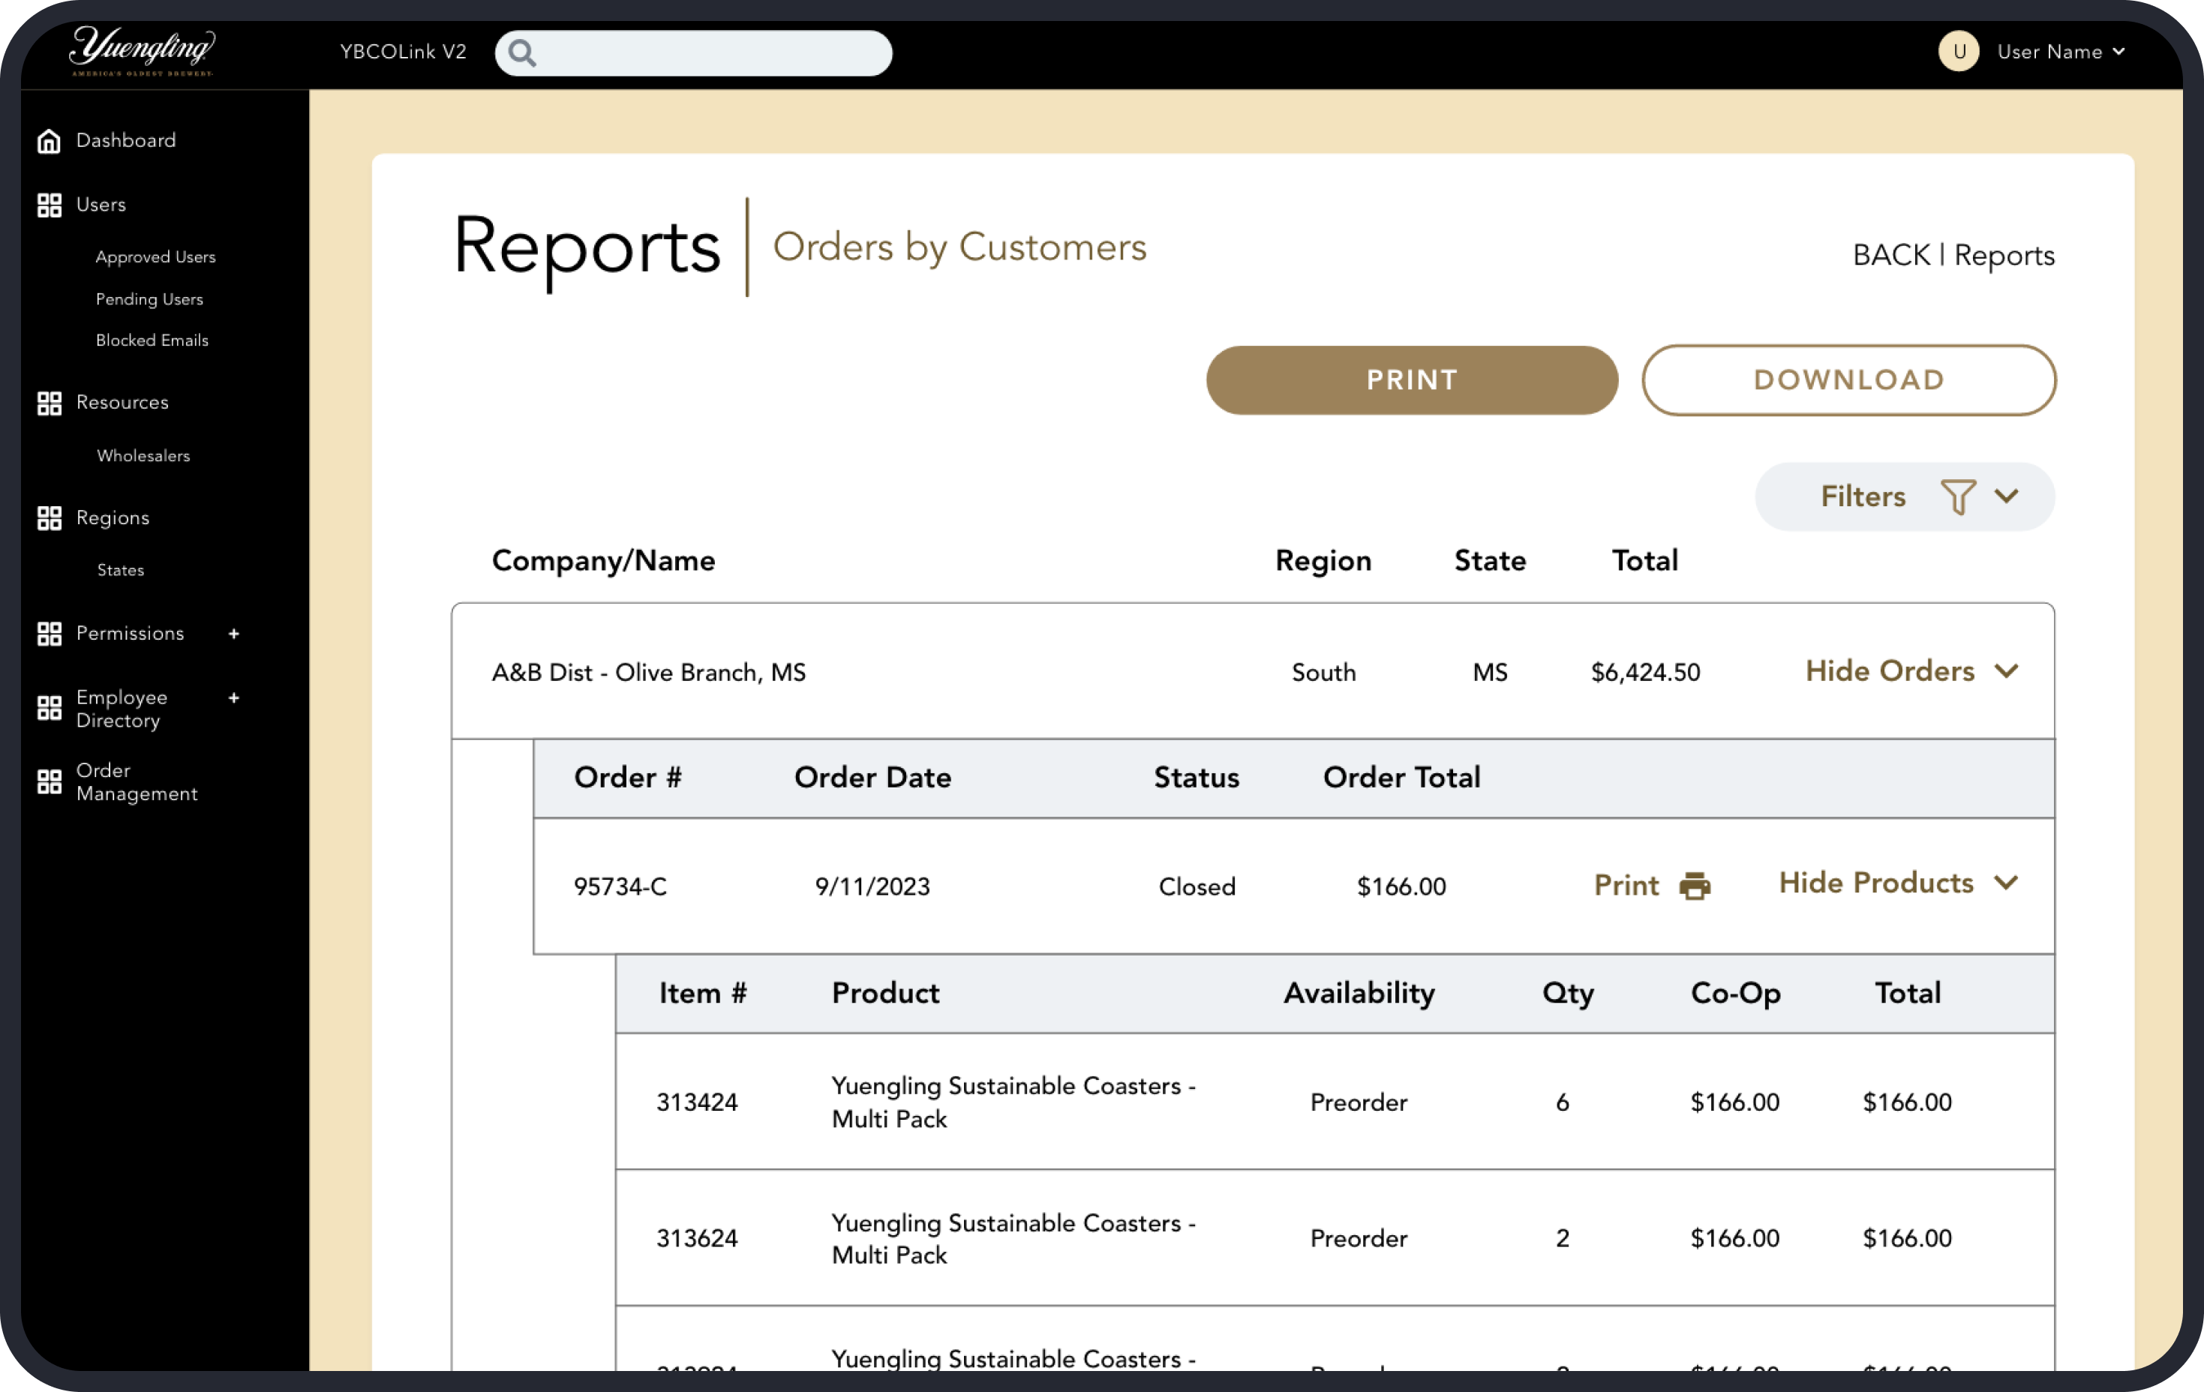
Task: Click the Availability column header
Action: coord(1359,993)
